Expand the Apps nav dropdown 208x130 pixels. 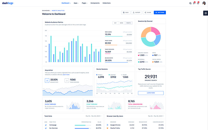click(76, 3)
